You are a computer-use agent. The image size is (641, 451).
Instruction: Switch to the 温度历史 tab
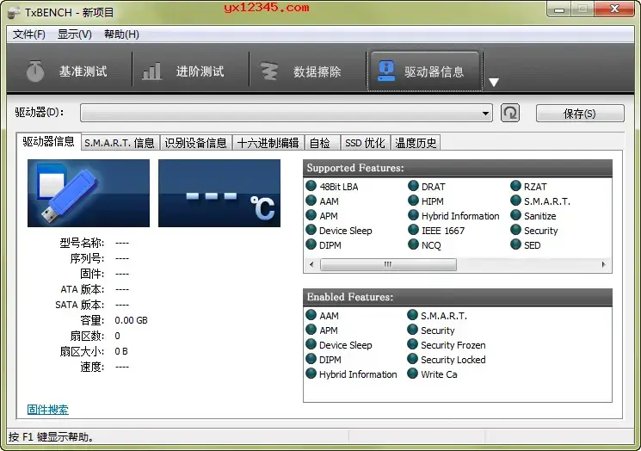pyautogui.click(x=416, y=143)
